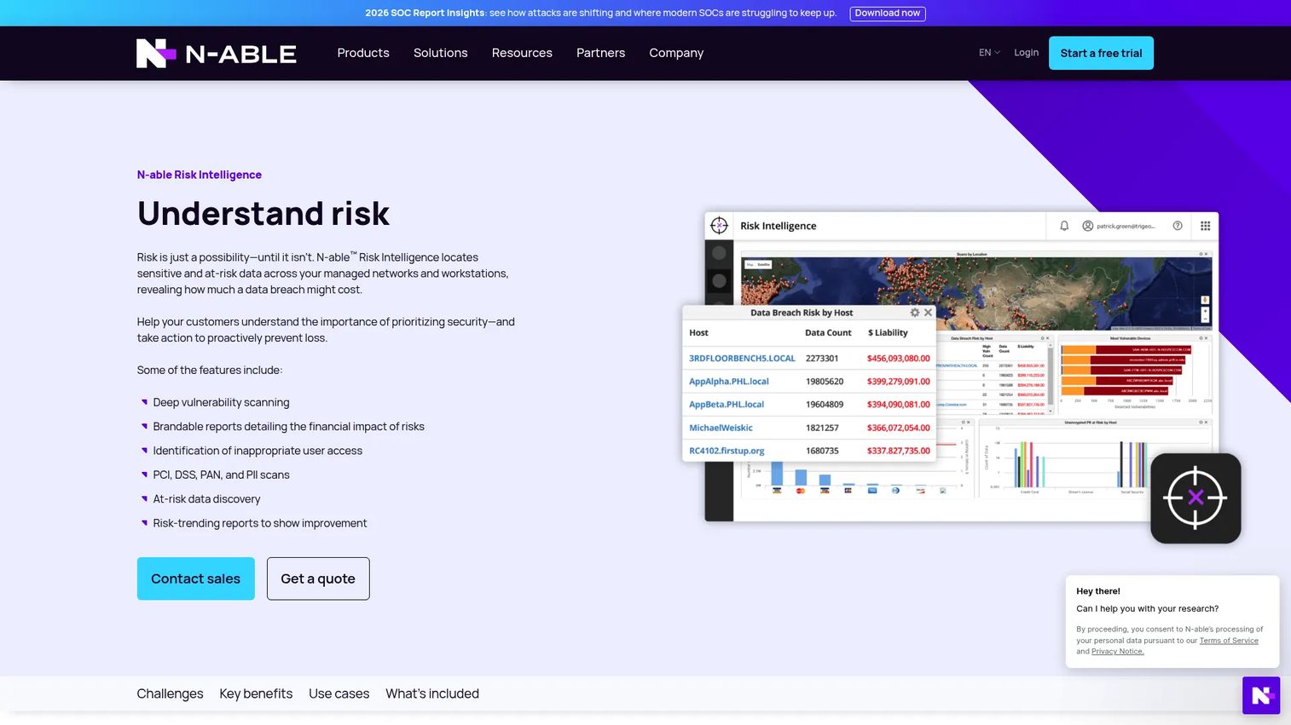Viewport: 1291px width, 725px height.
Task: Click host RC4102.firstup.org in table
Action: point(727,451)
